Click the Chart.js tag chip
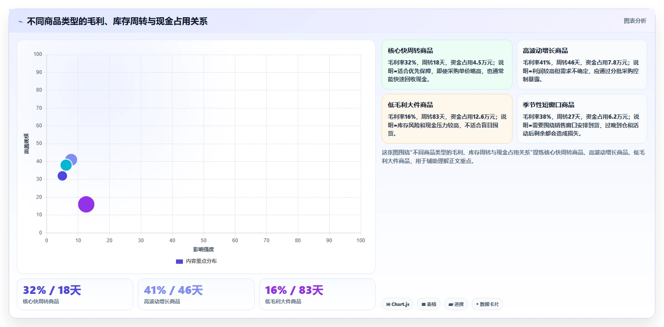The image size is (664, 327). click(x=398, y=304)
